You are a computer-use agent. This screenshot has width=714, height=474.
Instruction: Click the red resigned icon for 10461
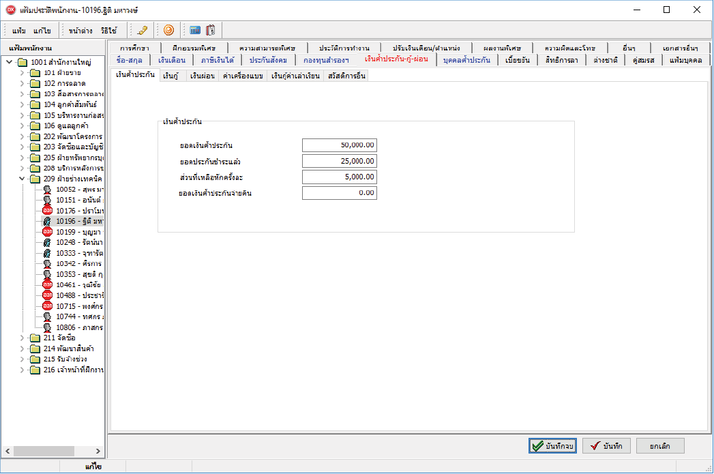pyautogui.click(x=47, y=284)
